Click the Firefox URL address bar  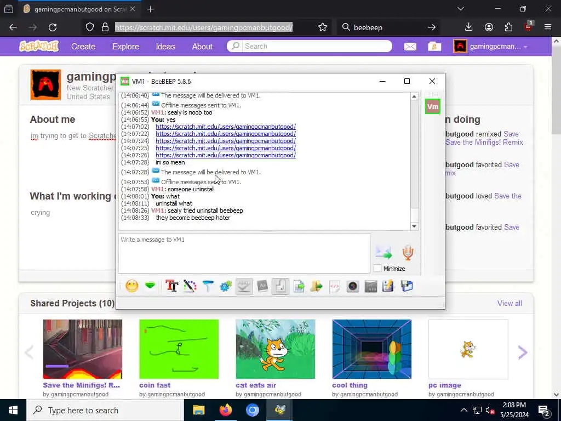pyautogui.click(x=204, y=27)
